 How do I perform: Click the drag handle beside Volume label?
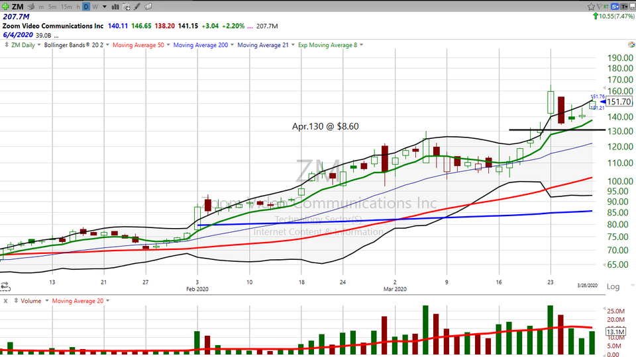(x=16, y=301)
